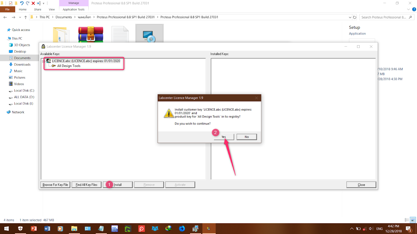Select the text document file icon
This screenshot has width=417, height=234.
tap(120, 34)
